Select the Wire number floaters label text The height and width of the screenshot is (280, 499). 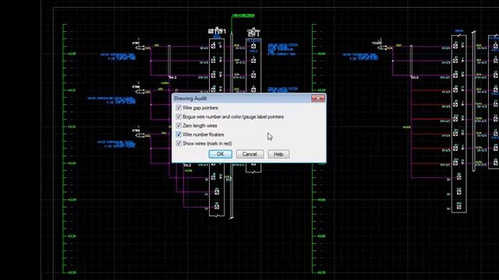(x=203, y=135)
